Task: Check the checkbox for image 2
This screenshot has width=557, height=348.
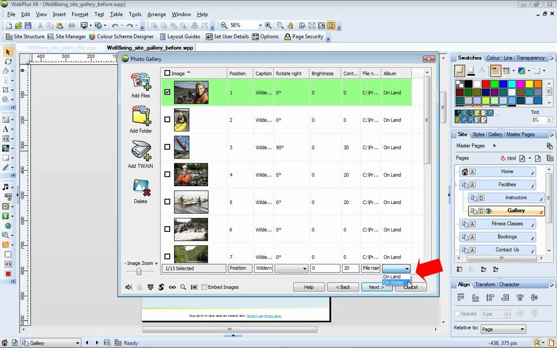Action: [167, 119]
